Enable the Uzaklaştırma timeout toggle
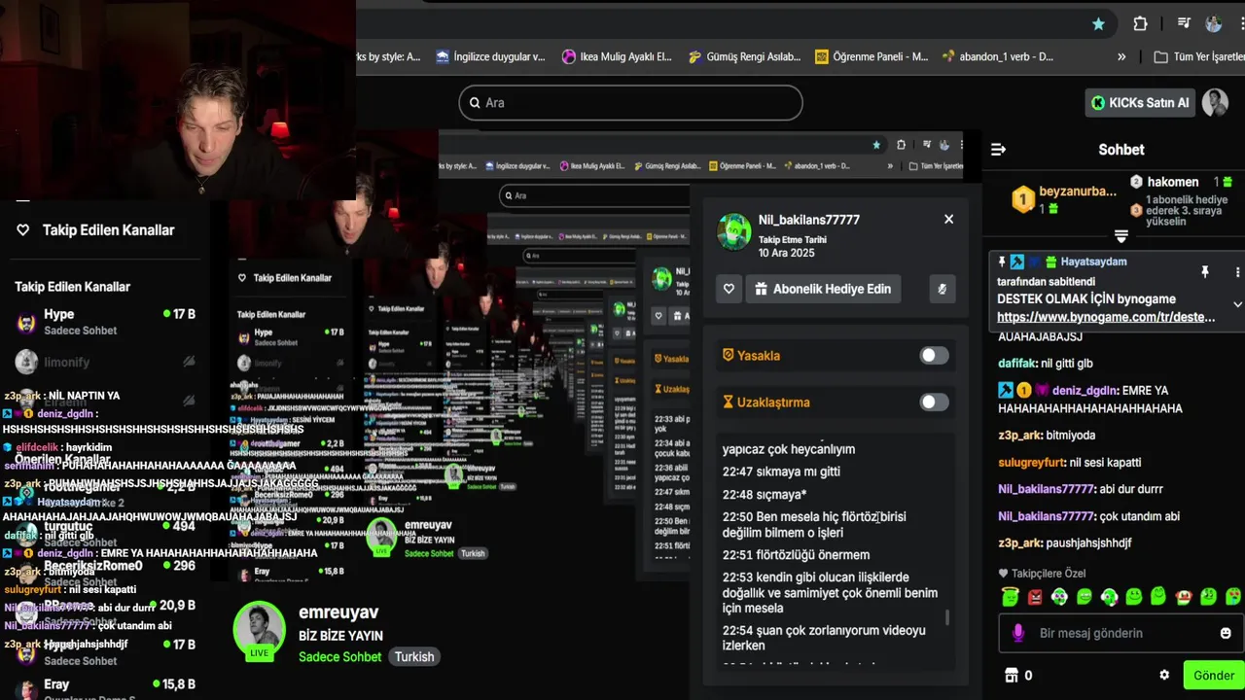The image size is (1245, 700). point(934,402)
